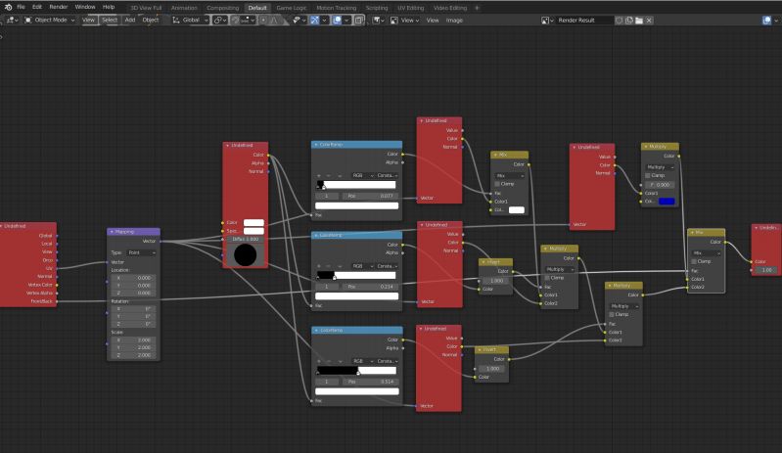Open blend type dropdown on top-right Multiply node
The height and width of the screenshot is (453, 782).
pos(661,167)
